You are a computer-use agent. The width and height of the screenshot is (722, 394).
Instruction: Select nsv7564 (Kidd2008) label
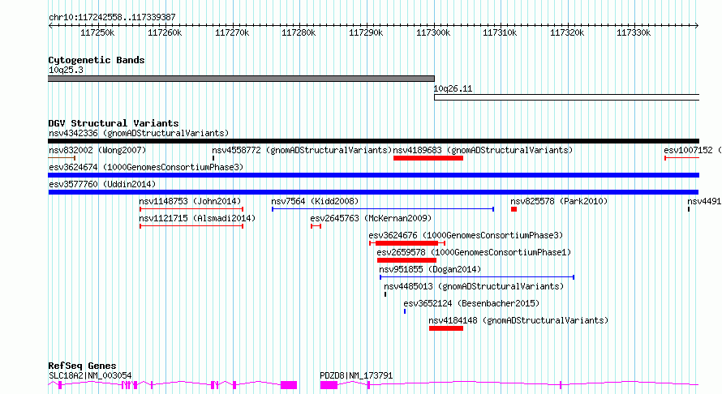point(315,201)
